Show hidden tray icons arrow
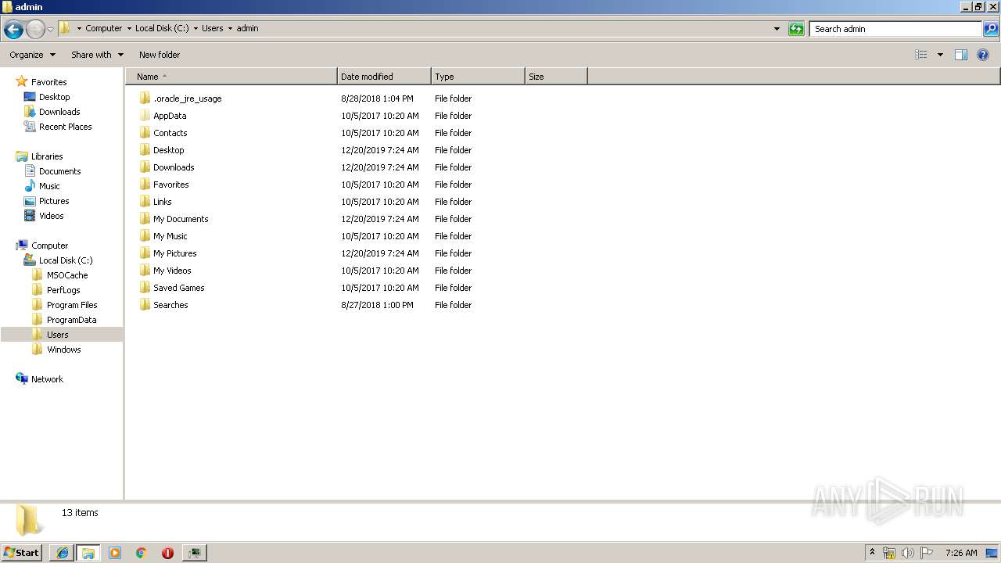 pyautogui.click(x=872, y=553)
